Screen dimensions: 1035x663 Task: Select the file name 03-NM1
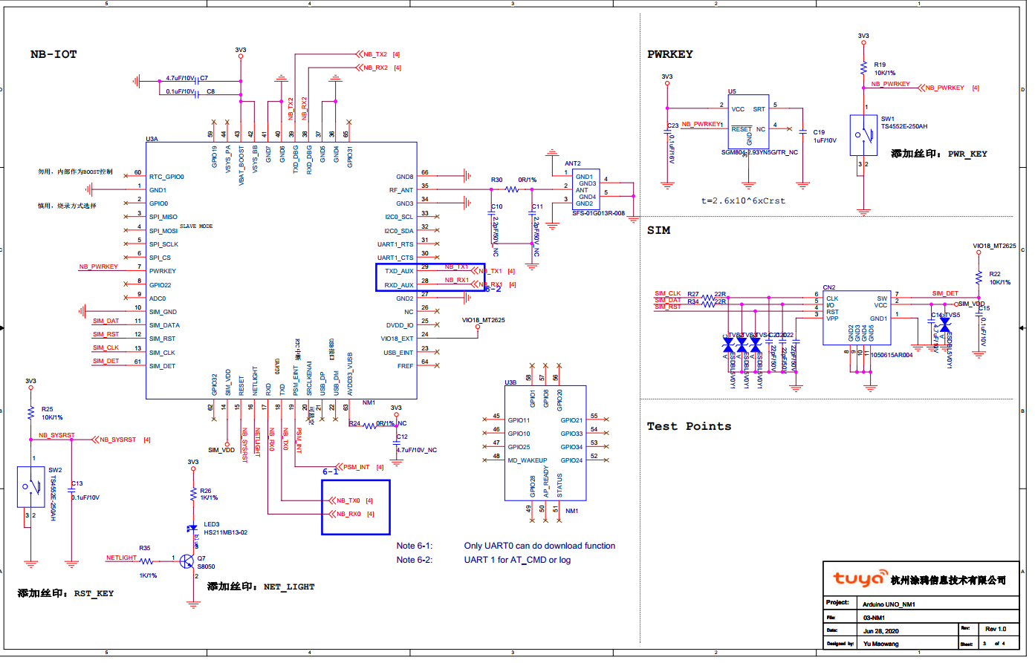pos(874,618)
